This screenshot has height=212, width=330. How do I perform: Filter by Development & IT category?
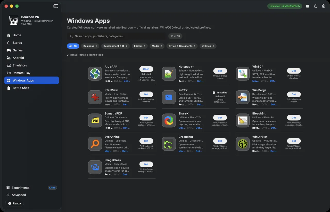[x=115, y=46]
